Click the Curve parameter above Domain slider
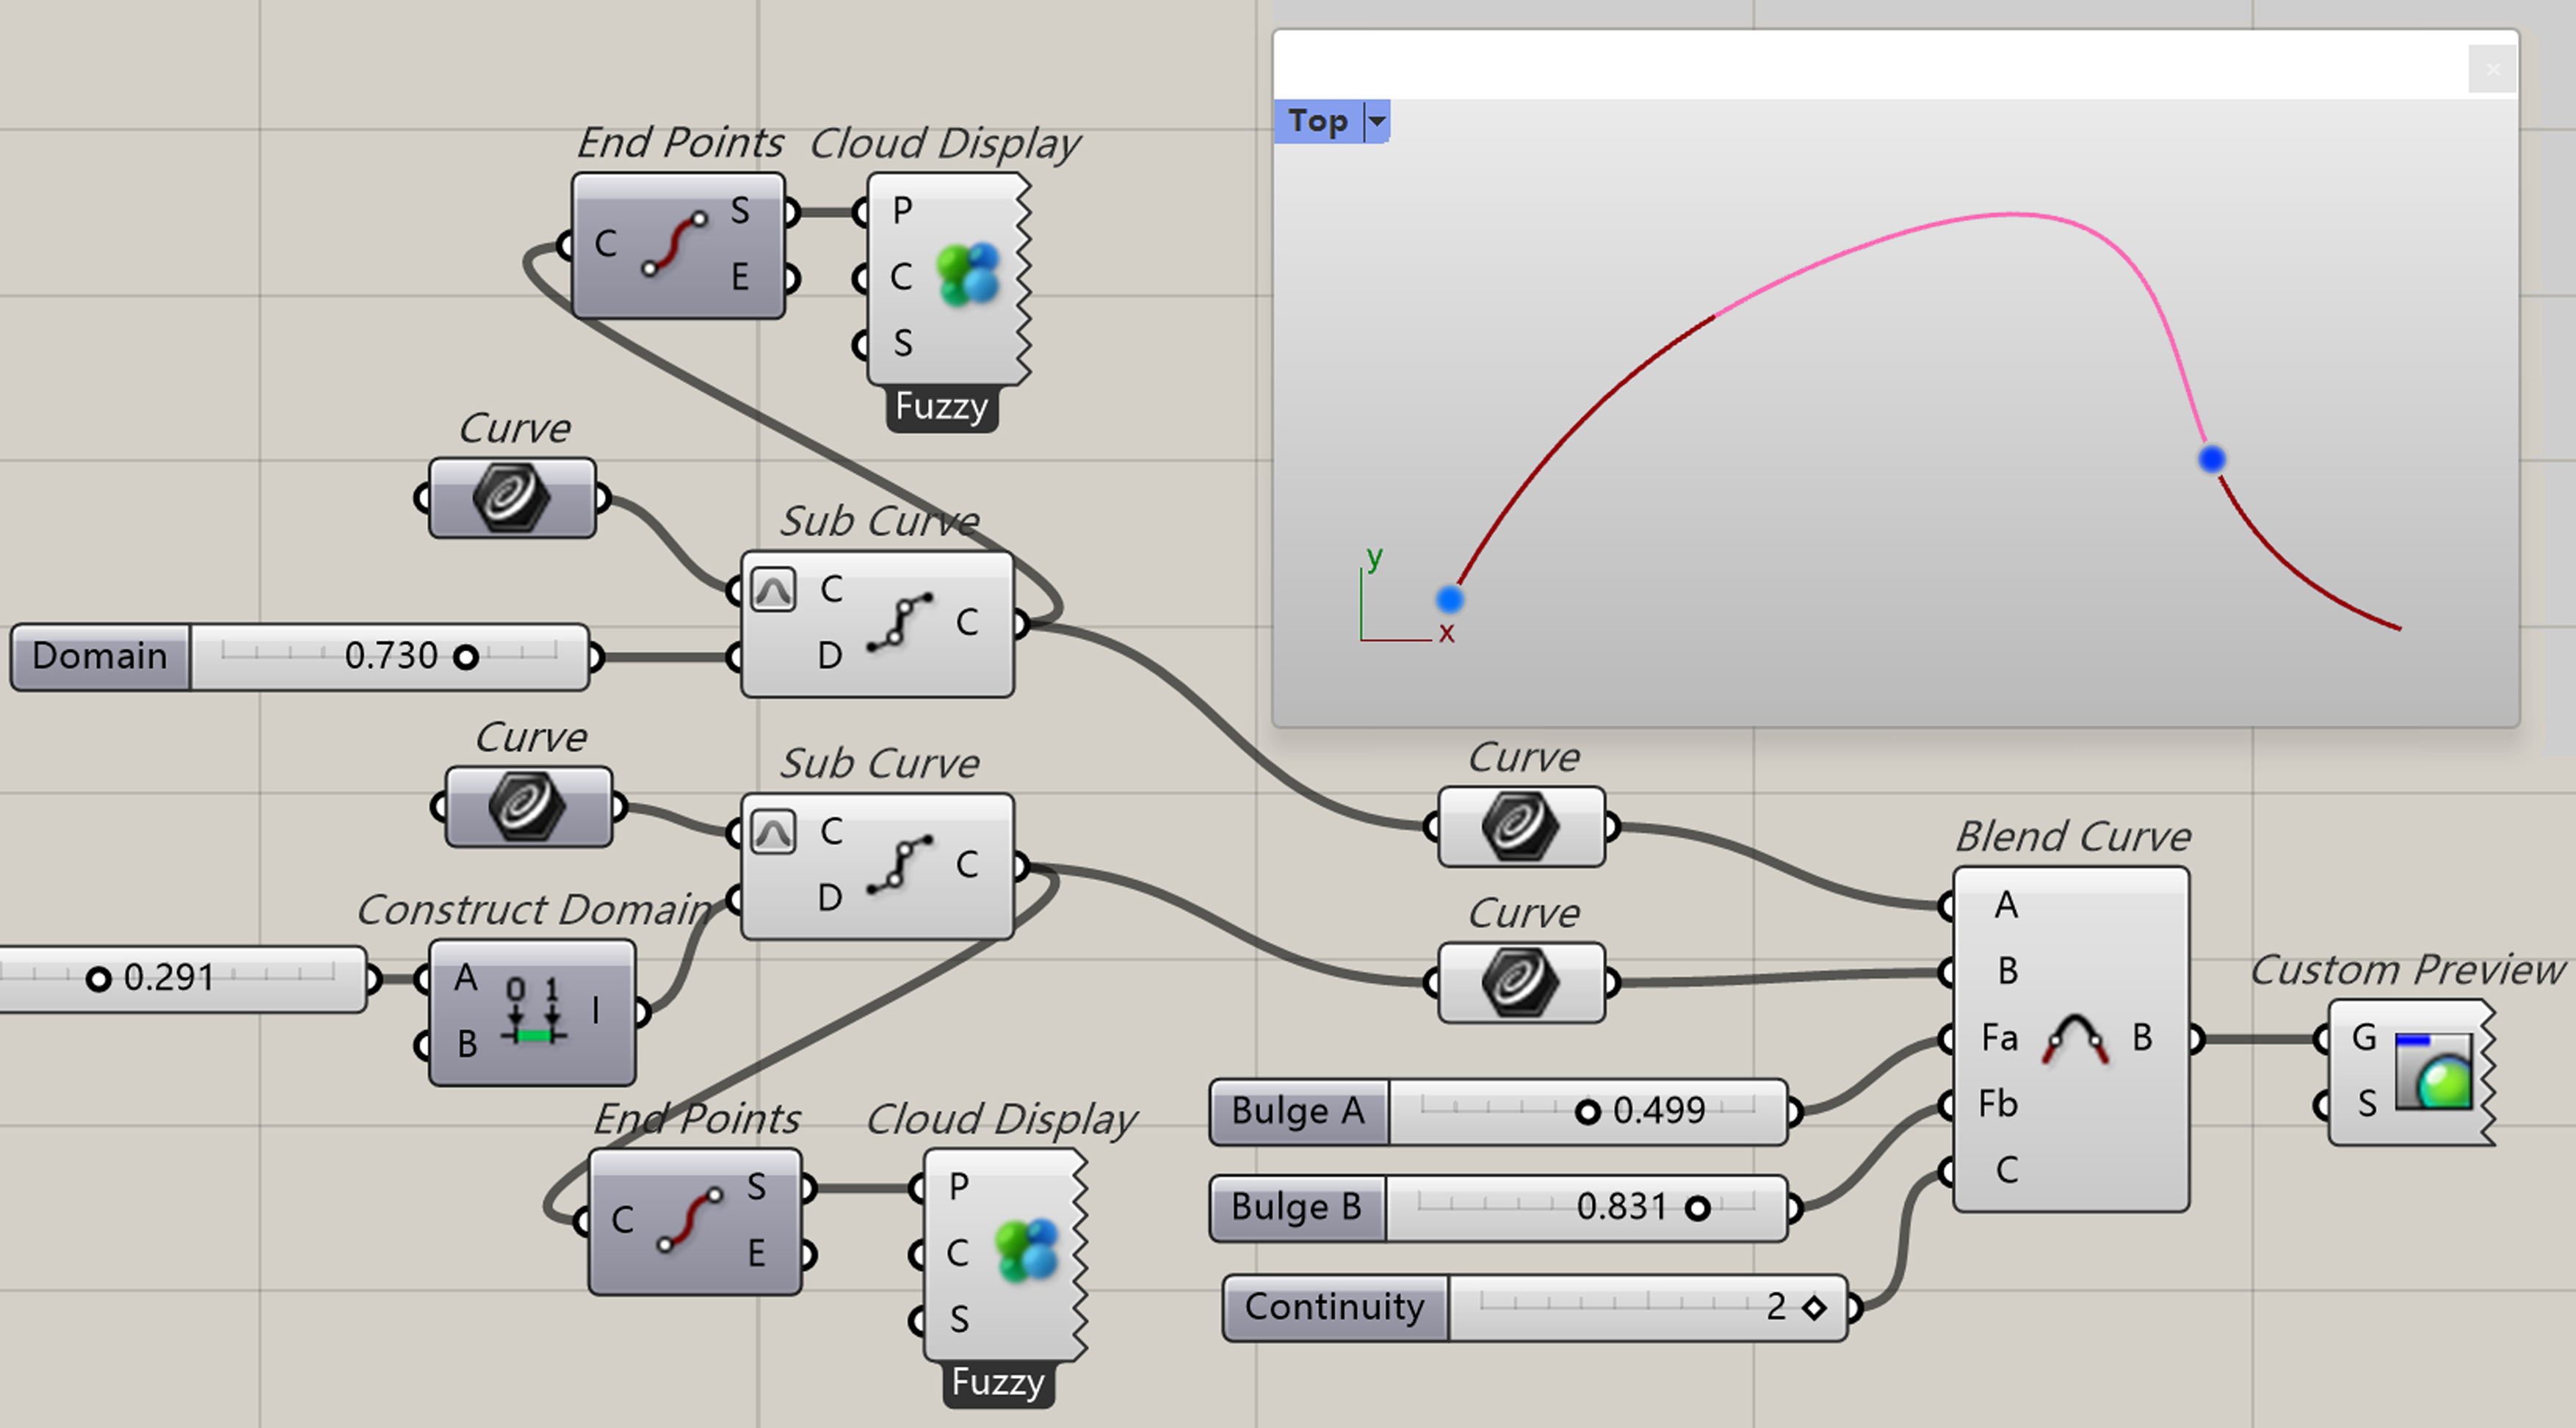Screen dimensions: 2576x1428 coord(512,497)
